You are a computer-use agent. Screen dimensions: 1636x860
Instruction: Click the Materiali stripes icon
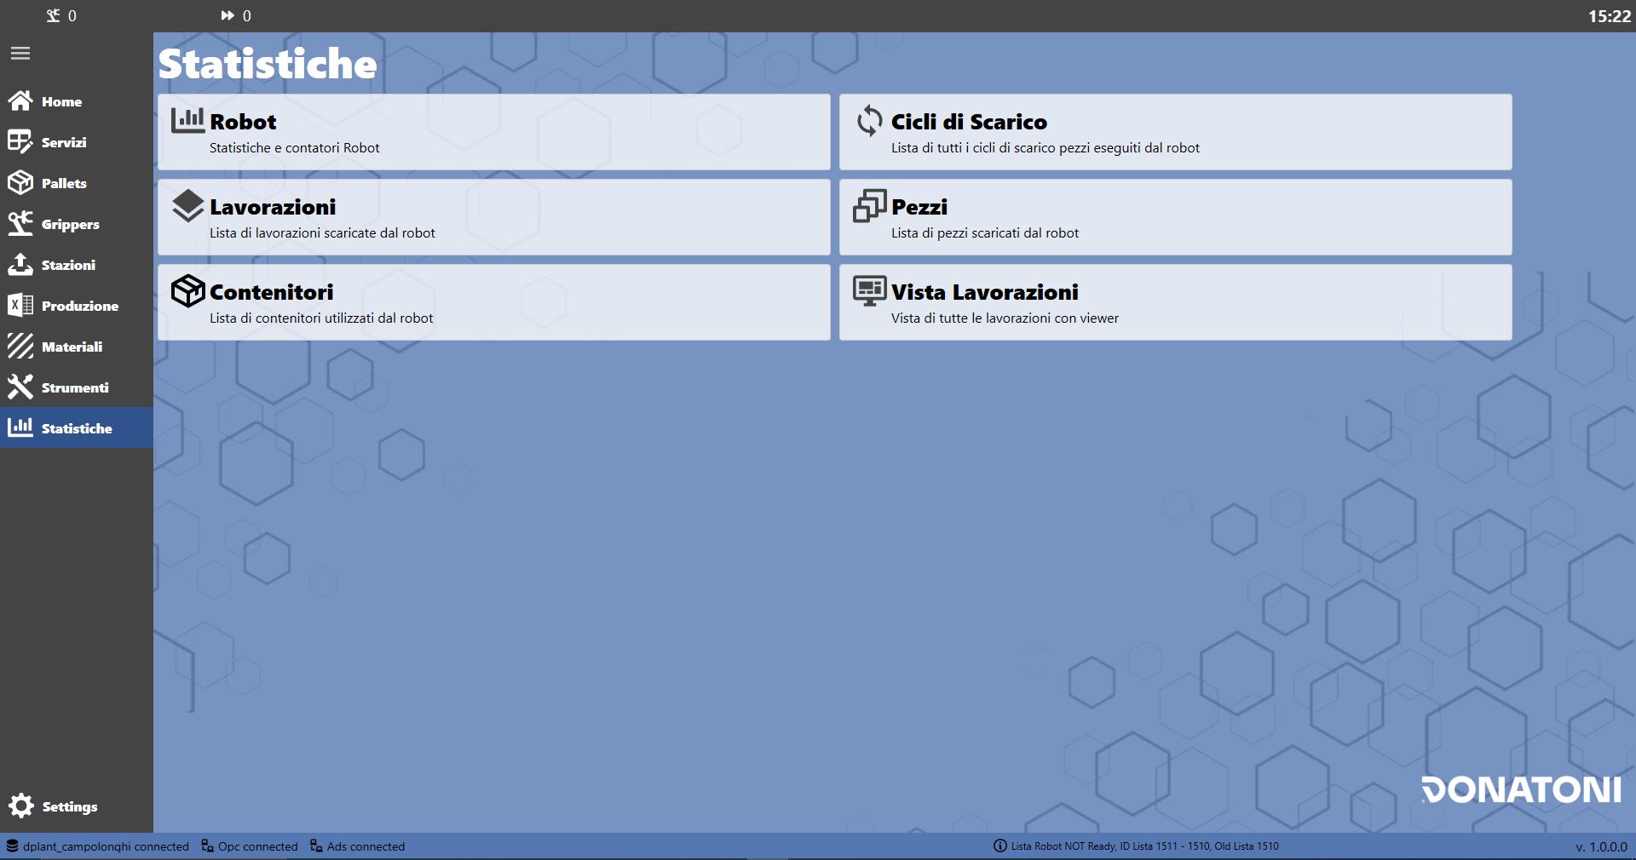(x=20, y=346)
